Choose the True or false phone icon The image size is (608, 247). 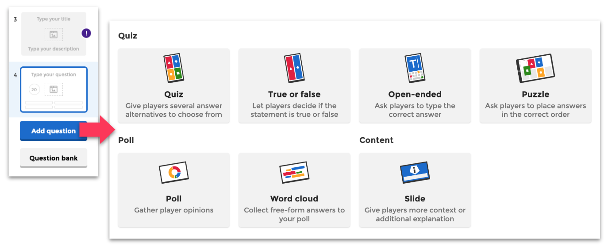pyautogui.click(x=294, y=69)
